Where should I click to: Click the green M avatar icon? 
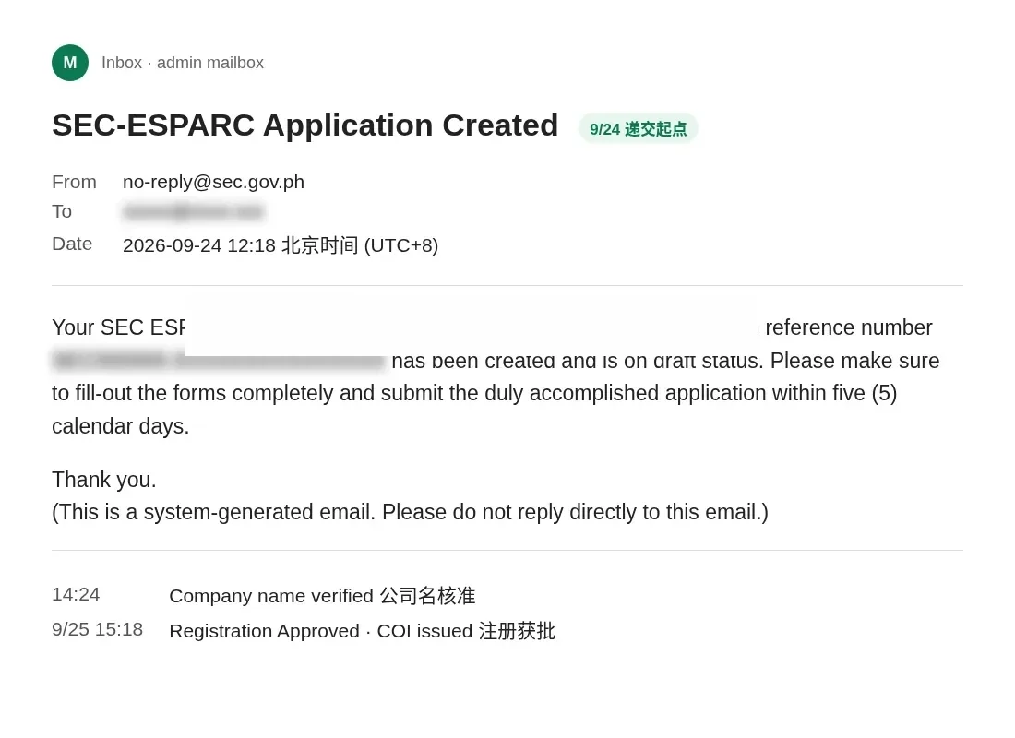[x=70, y=63]
